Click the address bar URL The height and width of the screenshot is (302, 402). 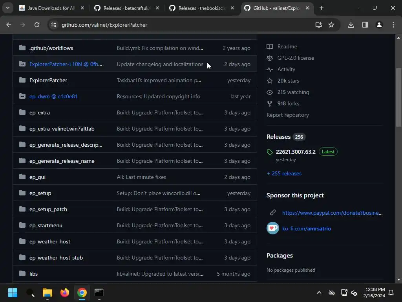point(104,25)
